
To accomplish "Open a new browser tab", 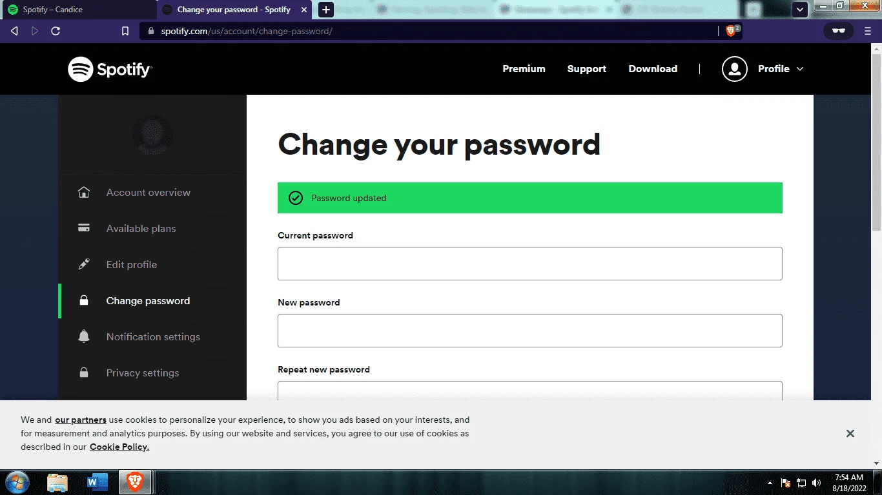I will tap(326, 10).
